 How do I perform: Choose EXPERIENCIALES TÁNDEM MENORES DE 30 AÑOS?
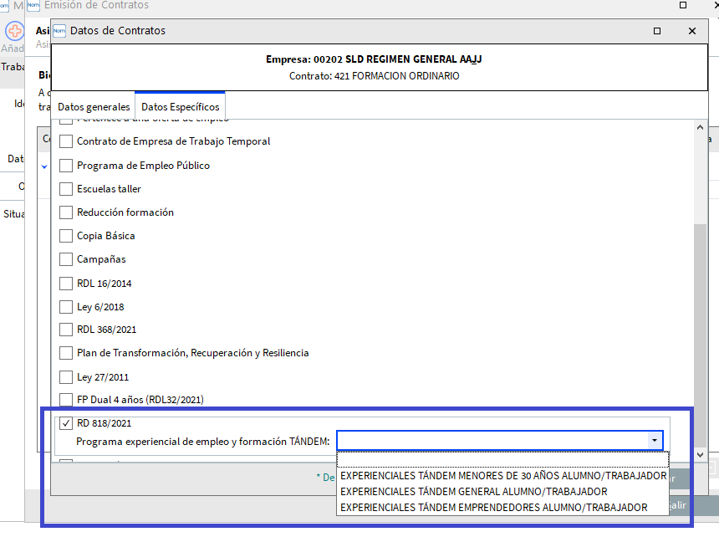click(x=503, y=476)
